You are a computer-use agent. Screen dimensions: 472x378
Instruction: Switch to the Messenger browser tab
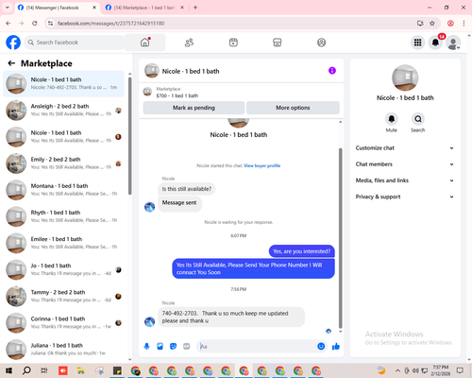click(x=57, y=8)
